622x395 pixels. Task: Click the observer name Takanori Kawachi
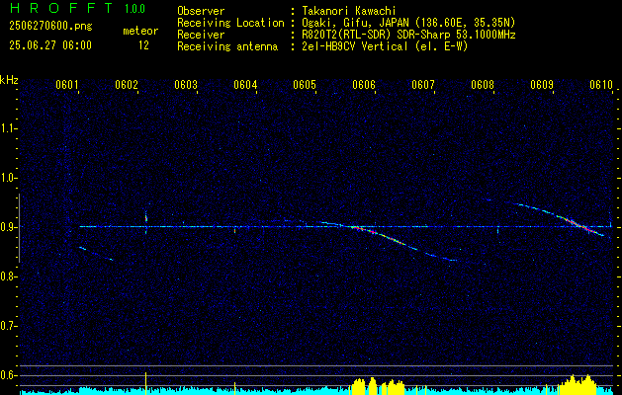347,11
